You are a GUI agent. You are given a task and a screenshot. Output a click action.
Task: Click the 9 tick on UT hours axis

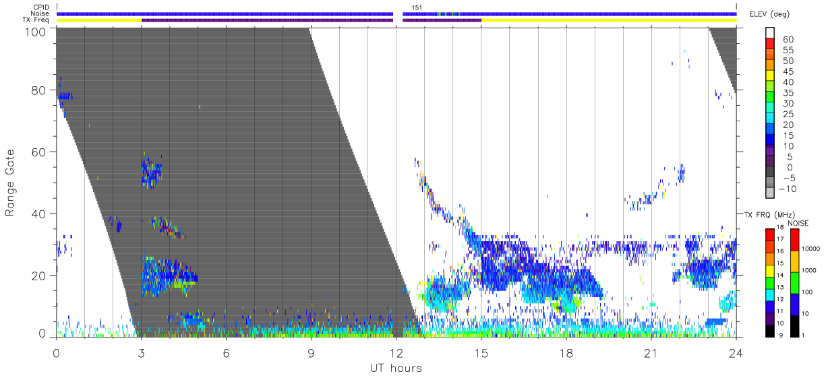(x=311, y=354)
